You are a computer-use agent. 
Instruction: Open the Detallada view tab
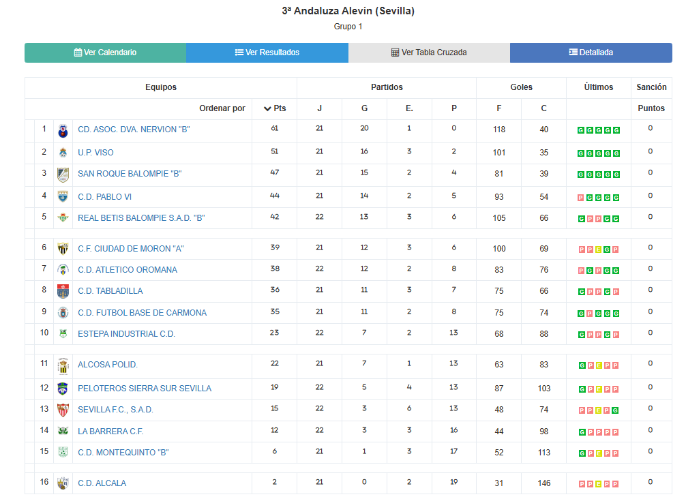(591, 52)
